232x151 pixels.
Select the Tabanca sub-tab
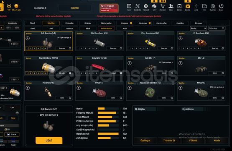point(69,29)
